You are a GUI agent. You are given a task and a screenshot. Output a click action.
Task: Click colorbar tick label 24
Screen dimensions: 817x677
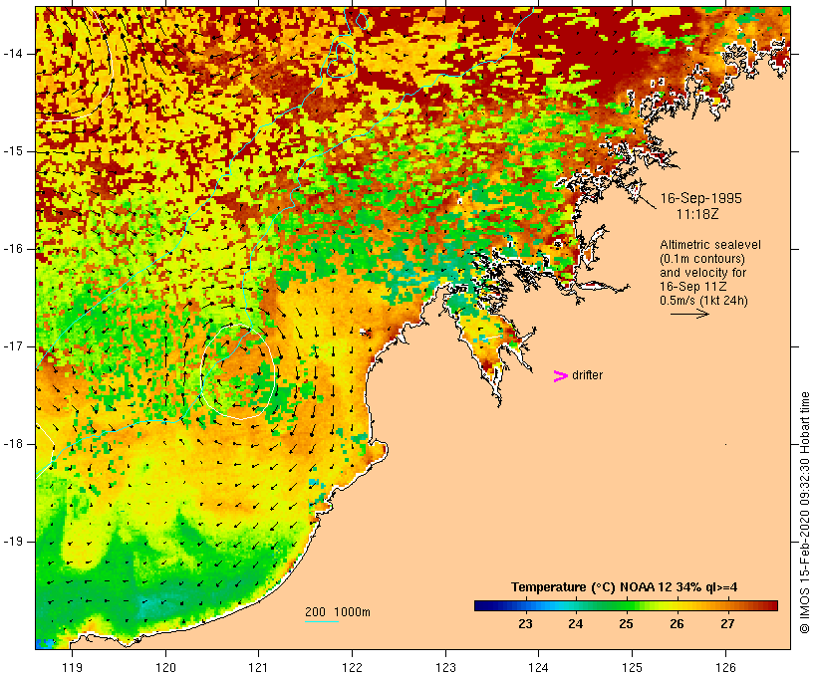tap(576, 624)
